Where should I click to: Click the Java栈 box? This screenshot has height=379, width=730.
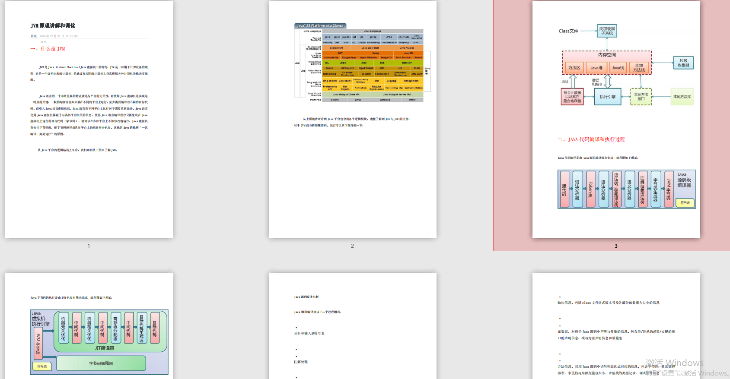[618, 68]
